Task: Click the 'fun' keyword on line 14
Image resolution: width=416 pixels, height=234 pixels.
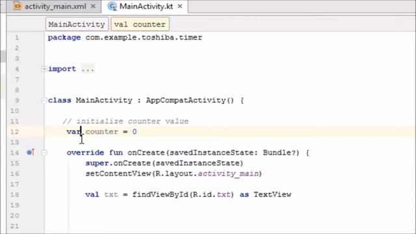Action: 116,153
